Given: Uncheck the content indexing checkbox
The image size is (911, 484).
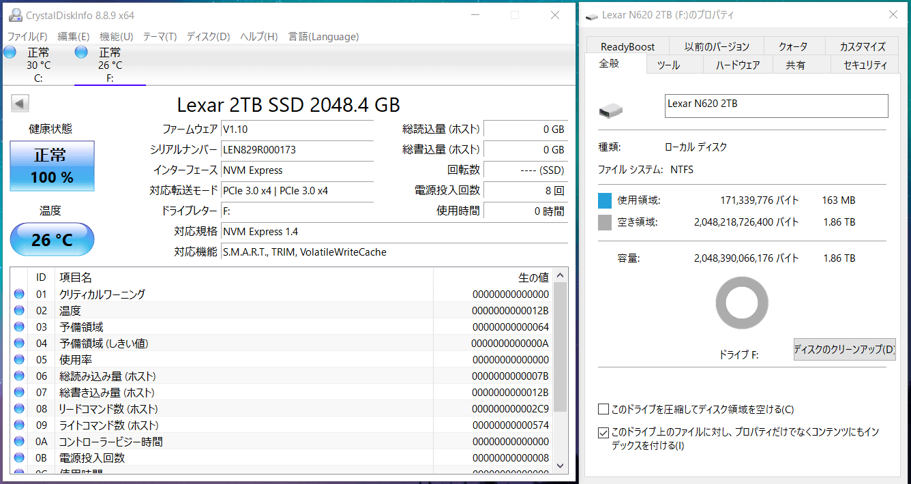Looking at the screenshot, I should 603,432.
